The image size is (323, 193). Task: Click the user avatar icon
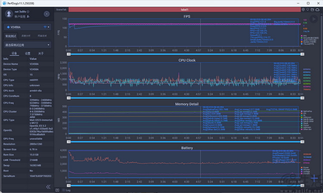[x=9, y=14]
